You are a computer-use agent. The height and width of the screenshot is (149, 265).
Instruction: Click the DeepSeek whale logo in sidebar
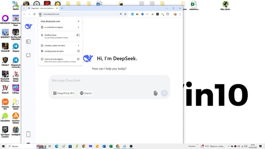tap(29, 26)
